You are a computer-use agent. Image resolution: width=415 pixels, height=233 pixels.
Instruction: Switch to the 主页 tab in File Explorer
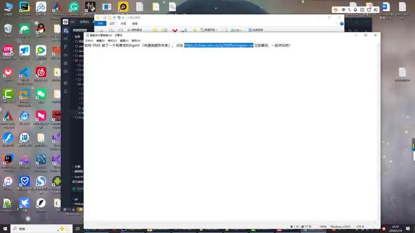pos(112,23)
